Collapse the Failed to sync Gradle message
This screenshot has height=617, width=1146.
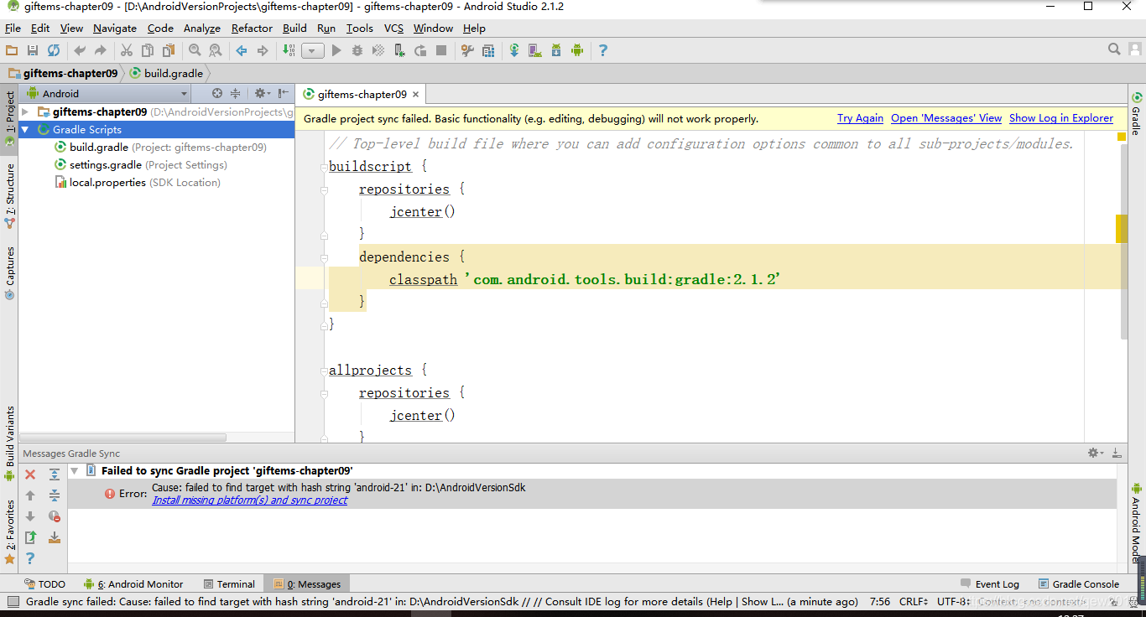75,470
